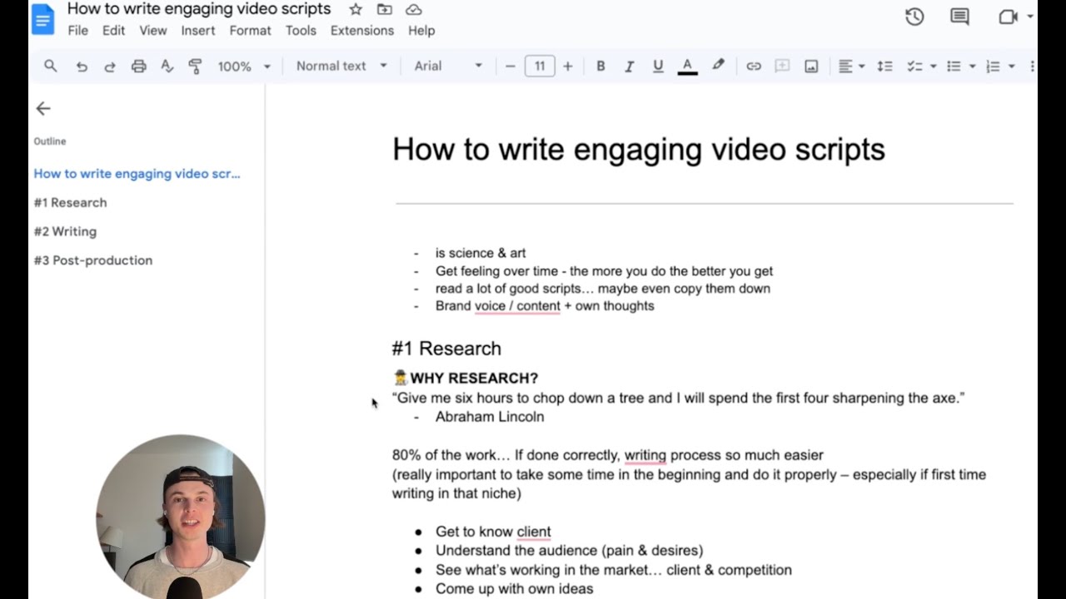Insert a link
The height and width of the screenshot is (599, 1066).
(x=754, y=66)
